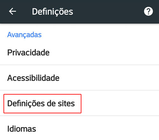Open the Idiomas settings
The width and height of the screenshot is (159, 140).
79,129
